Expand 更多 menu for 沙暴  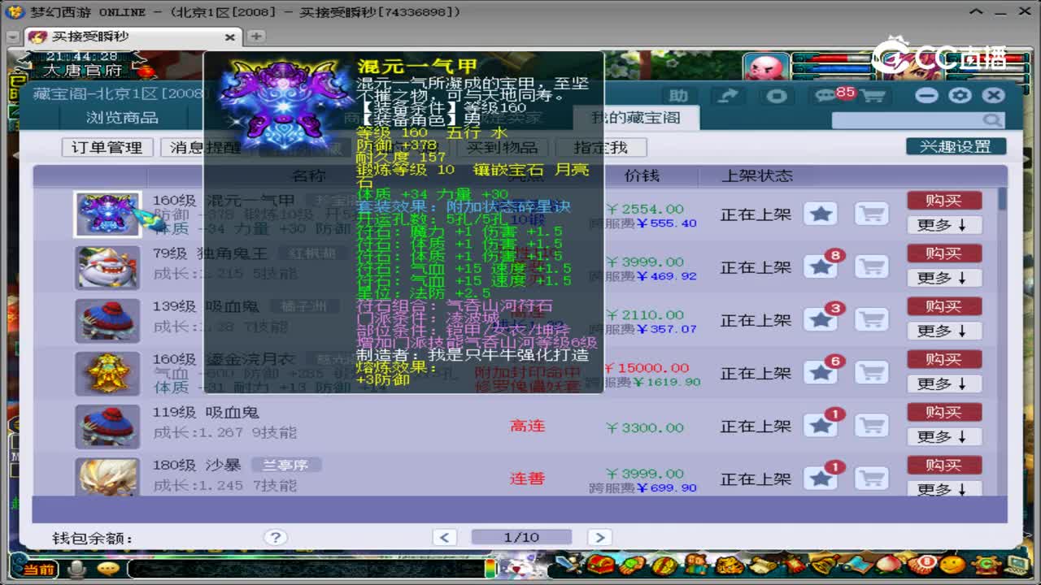click(944, 489)
